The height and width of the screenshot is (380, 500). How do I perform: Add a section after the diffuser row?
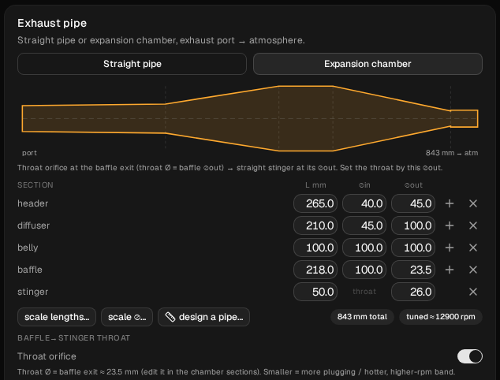(450, 225)
